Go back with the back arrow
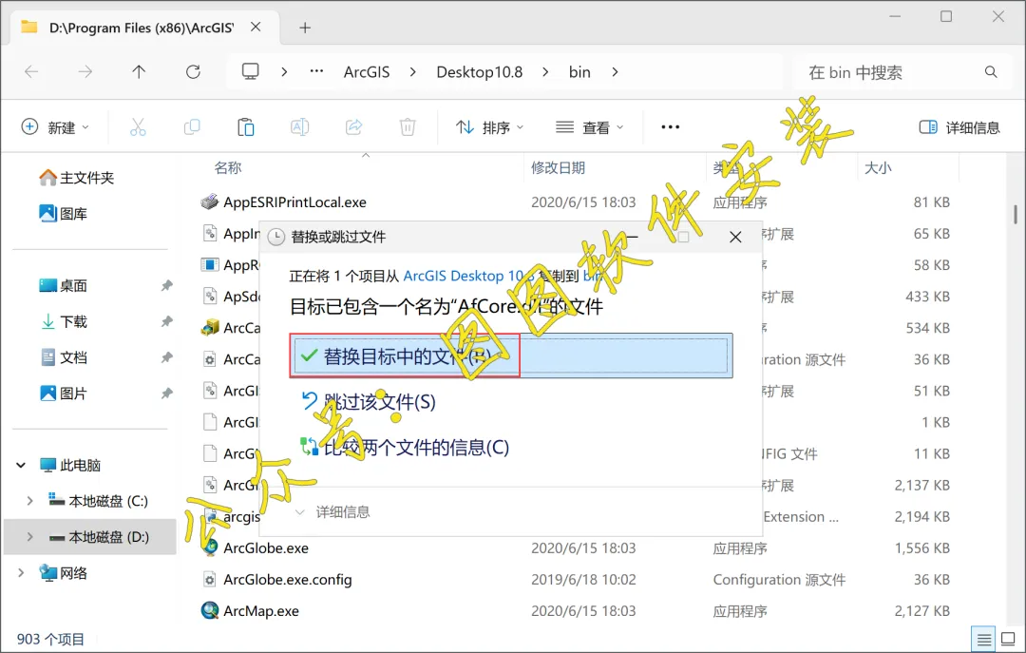 click(x=31, y=72)
